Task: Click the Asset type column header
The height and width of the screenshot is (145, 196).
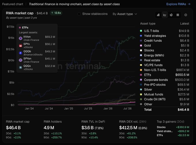Action: pos(148,24)
